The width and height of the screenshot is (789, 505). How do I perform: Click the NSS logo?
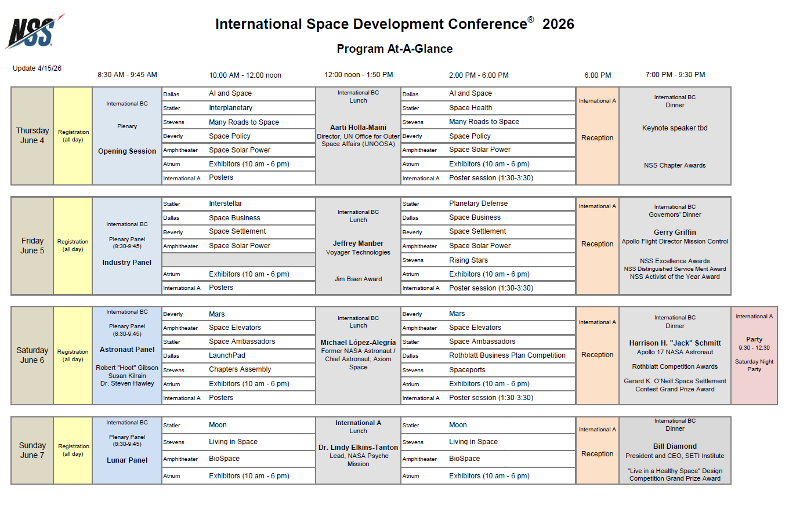pyautogui.click(x=34, y=31)
